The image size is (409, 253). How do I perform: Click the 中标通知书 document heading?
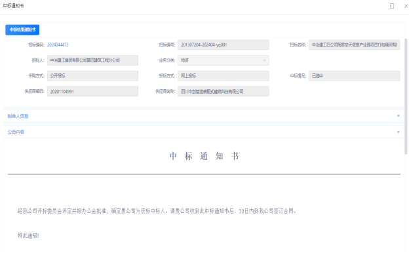(x=204, y=156)
